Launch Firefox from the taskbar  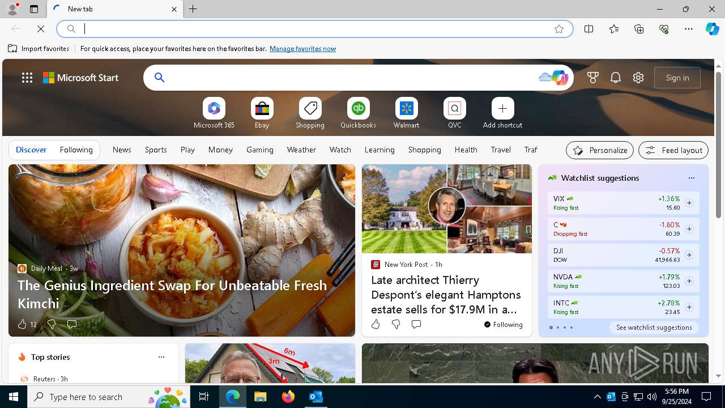pyautogui.click(x=288, y=397)
